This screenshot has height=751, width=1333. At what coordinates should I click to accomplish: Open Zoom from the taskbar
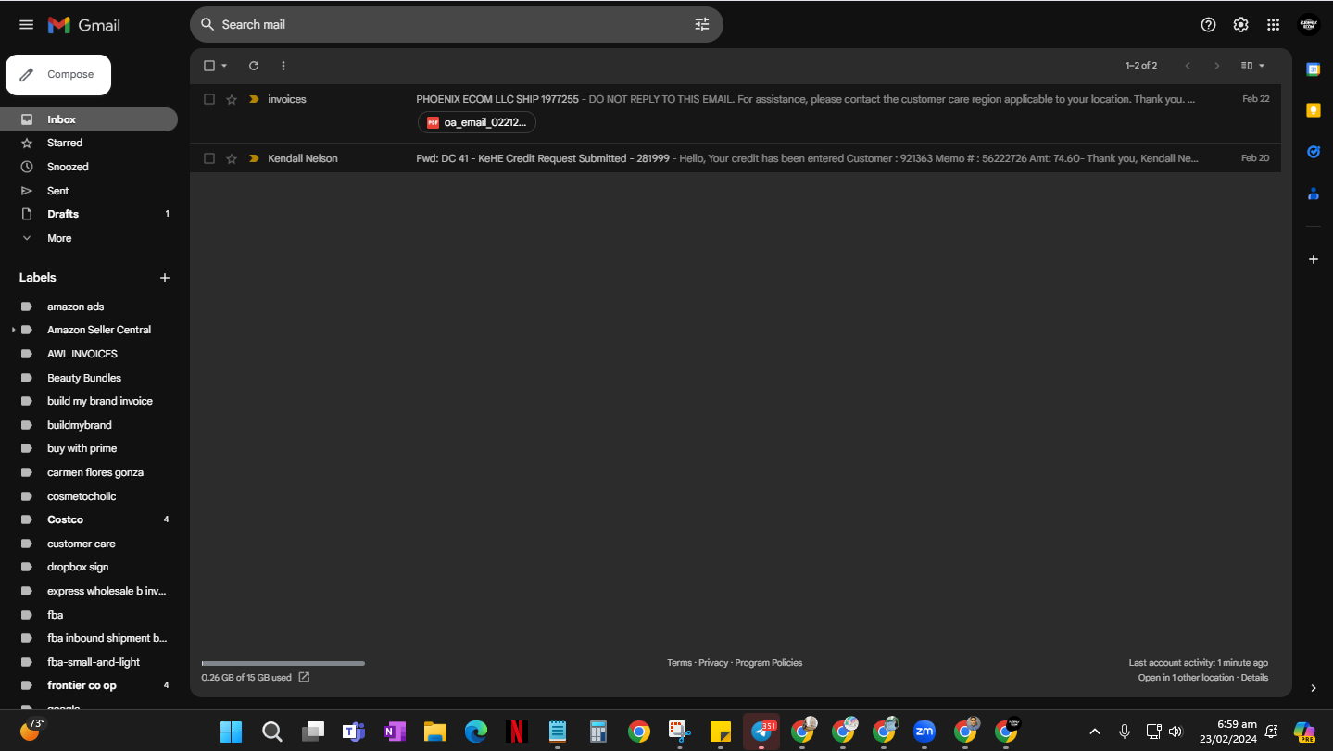(x=924, y=732)
